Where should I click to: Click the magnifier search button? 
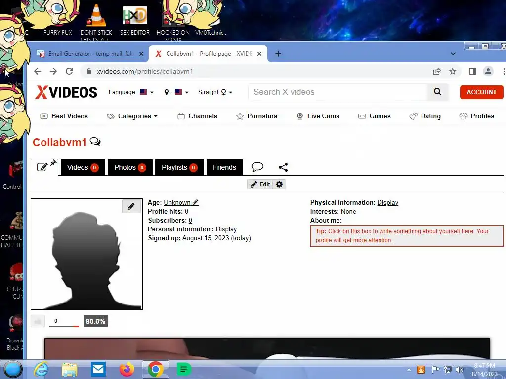click(x=438, y=92)
